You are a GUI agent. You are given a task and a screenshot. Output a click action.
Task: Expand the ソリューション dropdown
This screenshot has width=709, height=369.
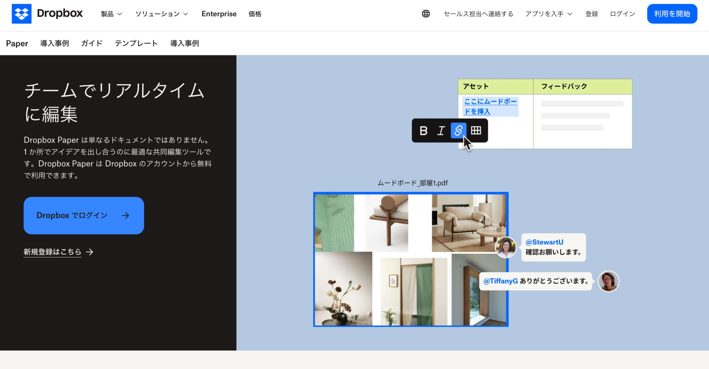pos(162,14)
